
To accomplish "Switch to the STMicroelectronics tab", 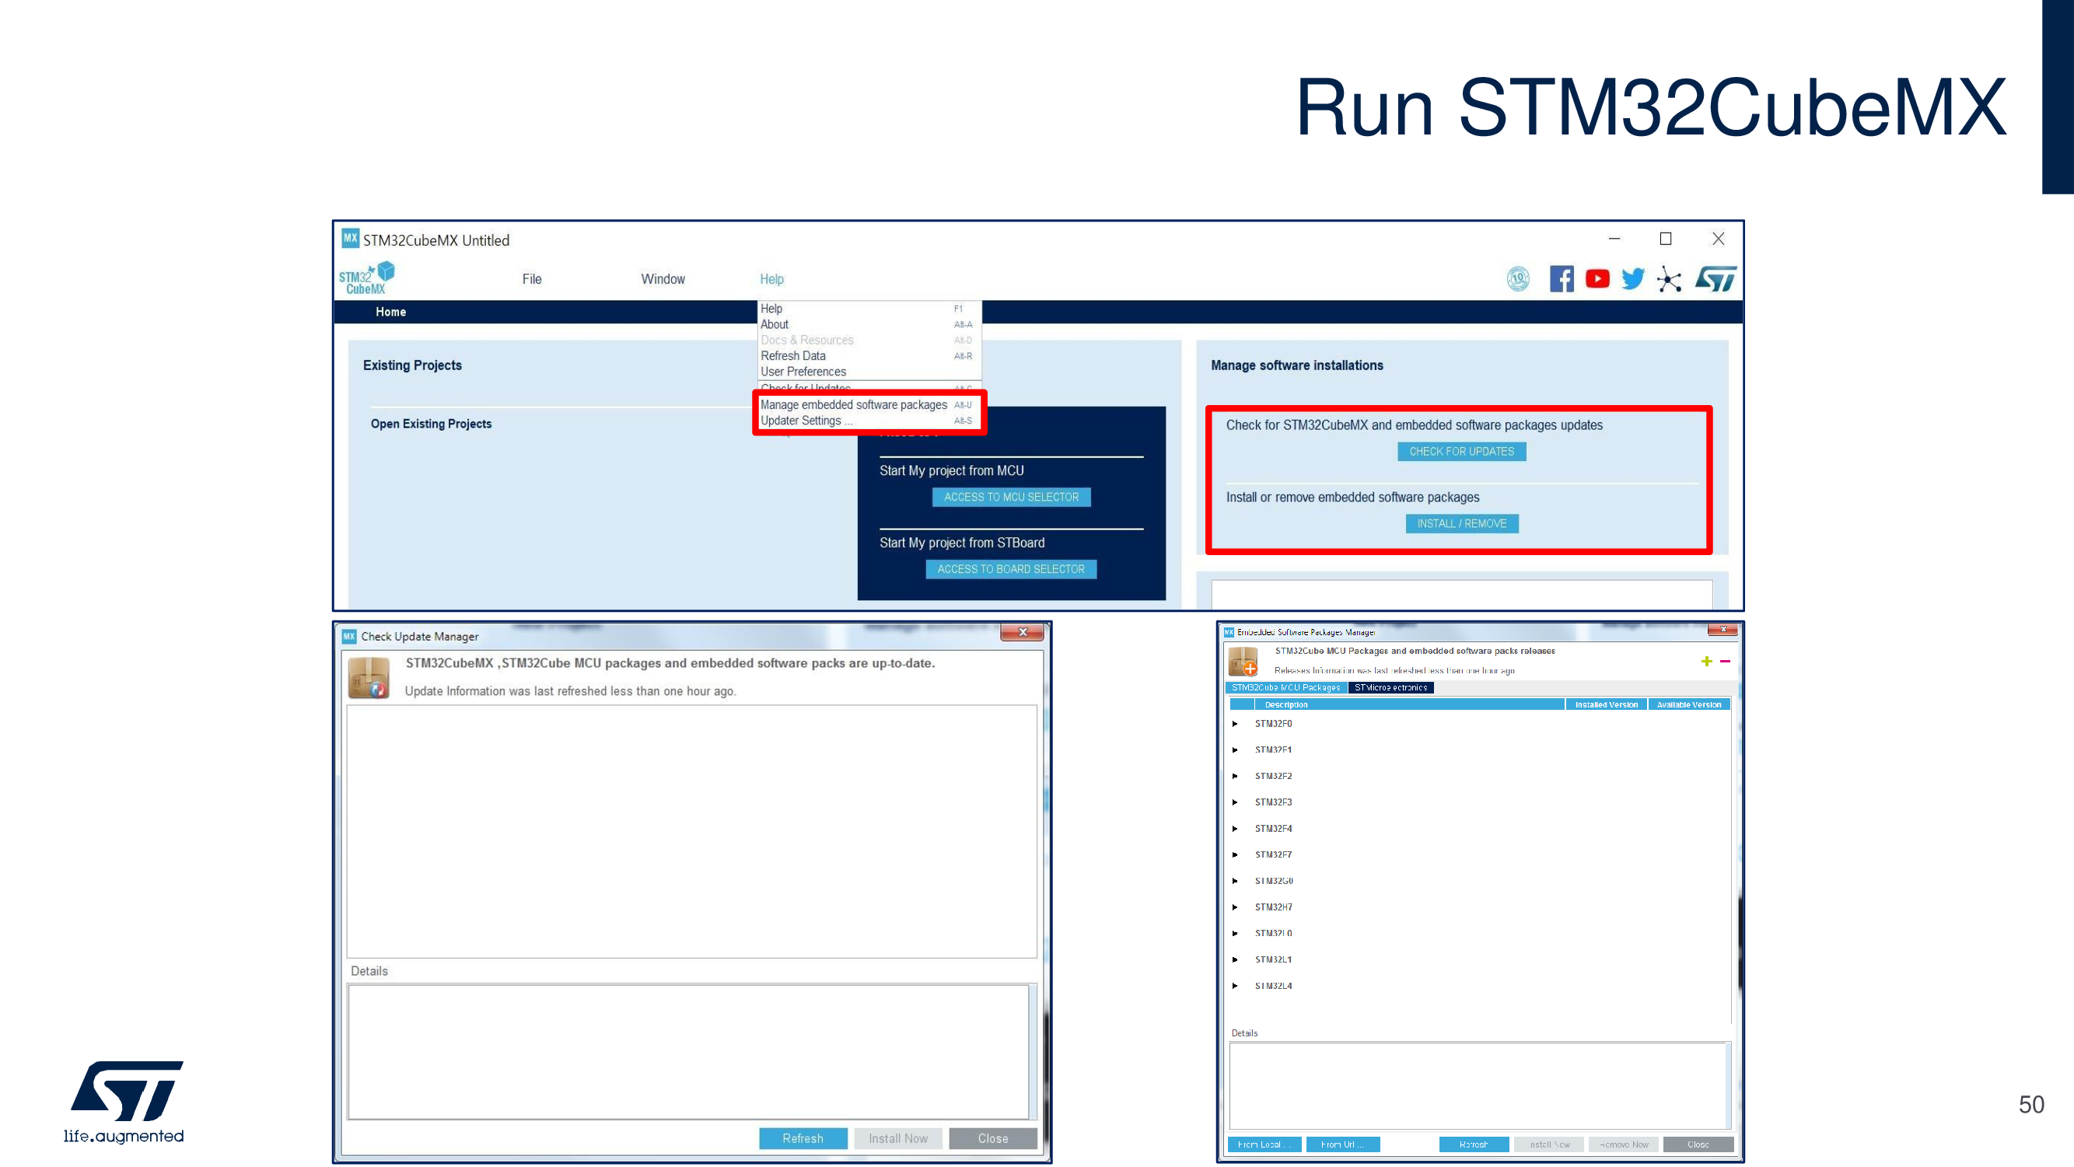I will [x=1390, y=687].
